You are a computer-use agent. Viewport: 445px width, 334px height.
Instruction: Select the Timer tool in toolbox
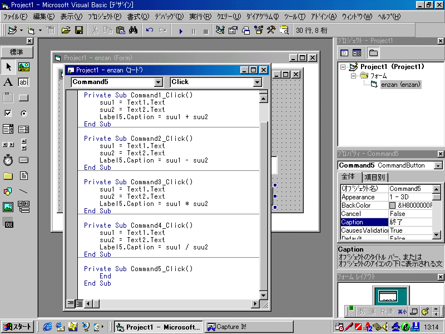8,160
